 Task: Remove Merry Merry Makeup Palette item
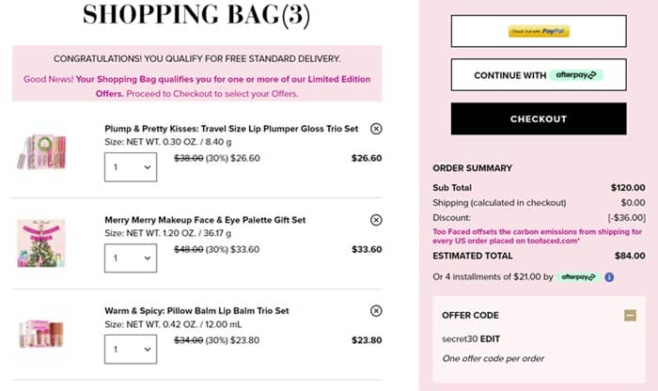point(376,220)
